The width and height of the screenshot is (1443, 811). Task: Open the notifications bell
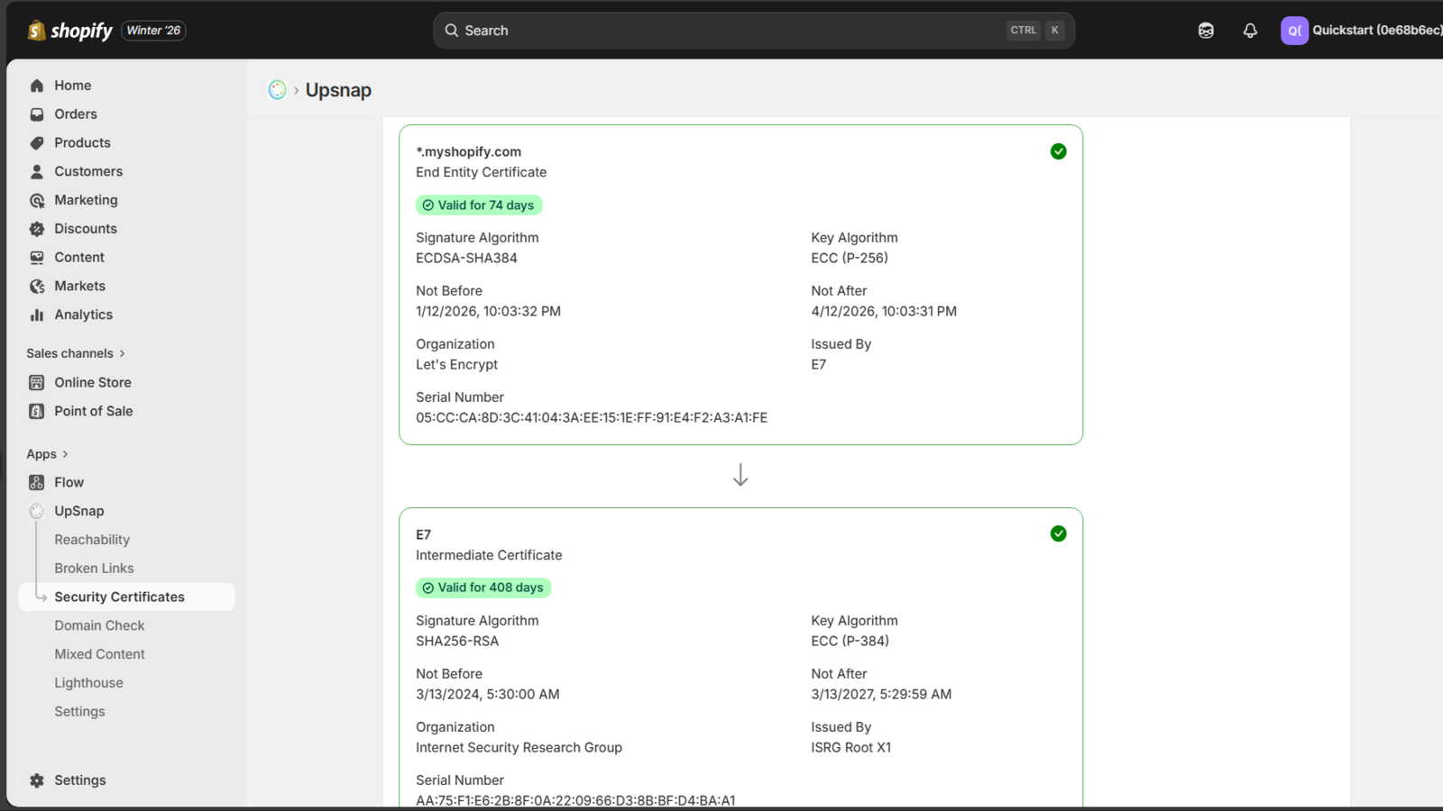[x=1250, y=31]
